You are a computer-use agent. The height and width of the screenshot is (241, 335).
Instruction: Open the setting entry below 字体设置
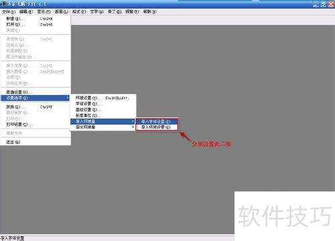[x=103, y=110]
